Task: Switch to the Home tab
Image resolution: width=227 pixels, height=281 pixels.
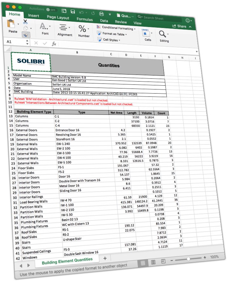Action: (x=15, y=14)
